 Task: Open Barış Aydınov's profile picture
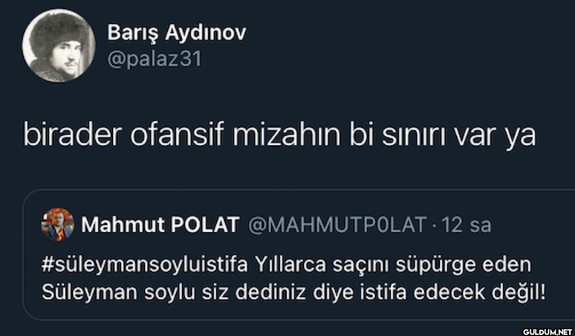click(x=59, y=45)
